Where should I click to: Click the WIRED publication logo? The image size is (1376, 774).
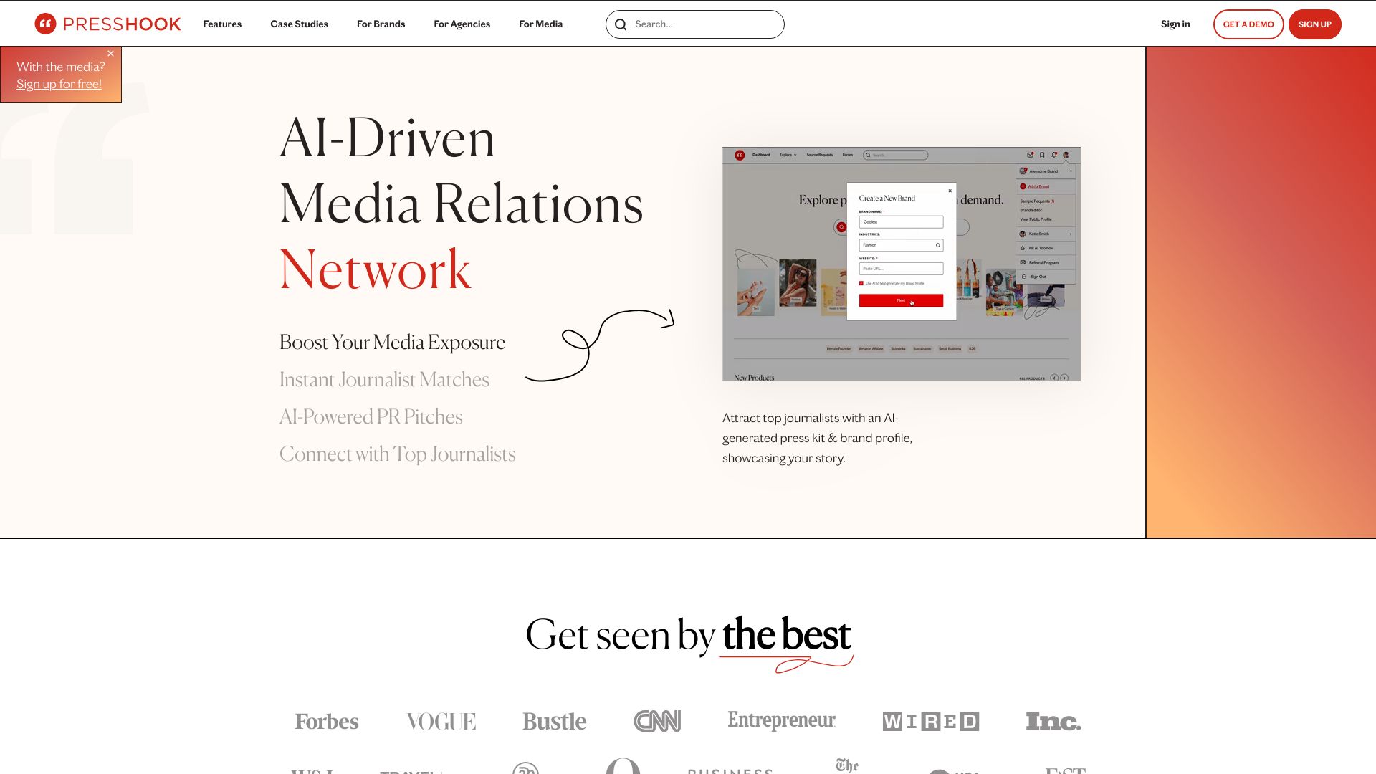click(x=930, y=720)
